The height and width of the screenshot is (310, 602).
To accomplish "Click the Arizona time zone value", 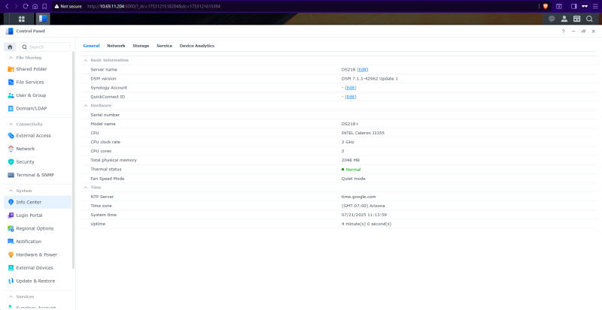I will [363, 206].
